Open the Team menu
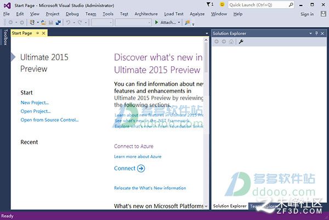Screen dimensions: 329x220 click(x=90, y=14)
